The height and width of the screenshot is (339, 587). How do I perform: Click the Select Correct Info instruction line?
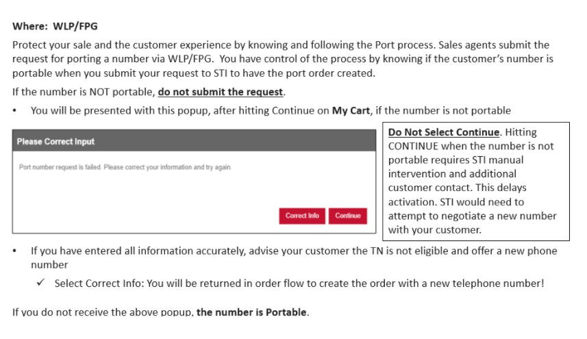click(x=299, y=284)
